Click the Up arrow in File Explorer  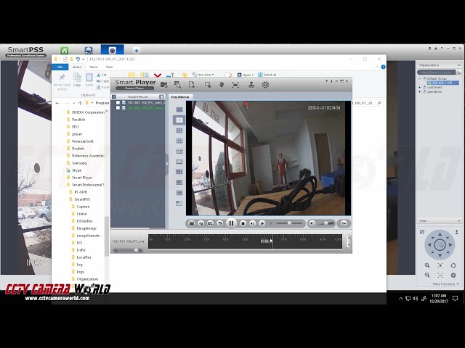tap(80, 103)
